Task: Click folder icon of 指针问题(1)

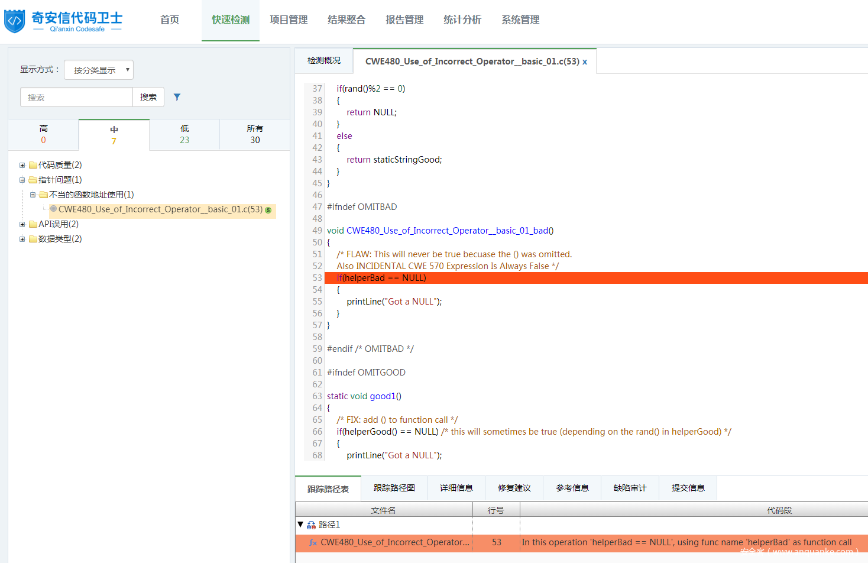Action: [33, 180]
